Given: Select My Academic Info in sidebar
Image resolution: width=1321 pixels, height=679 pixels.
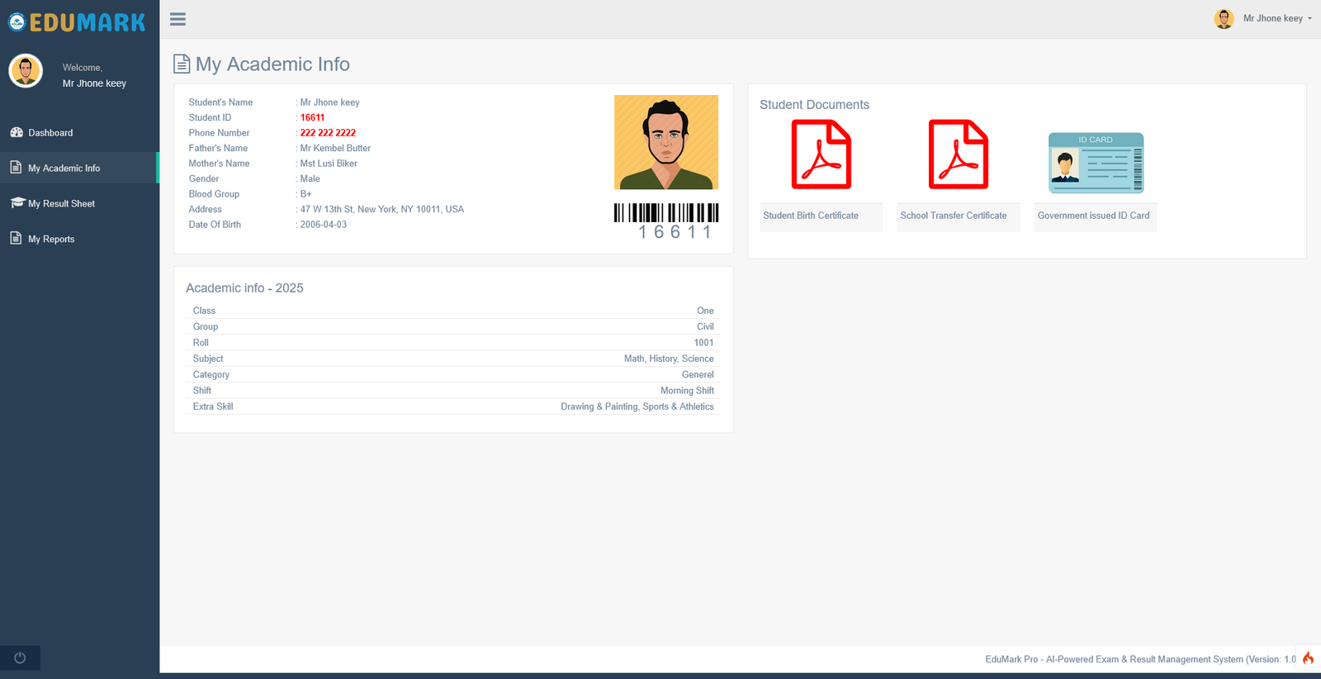Looking at the screenshot, I should (79, 168).
